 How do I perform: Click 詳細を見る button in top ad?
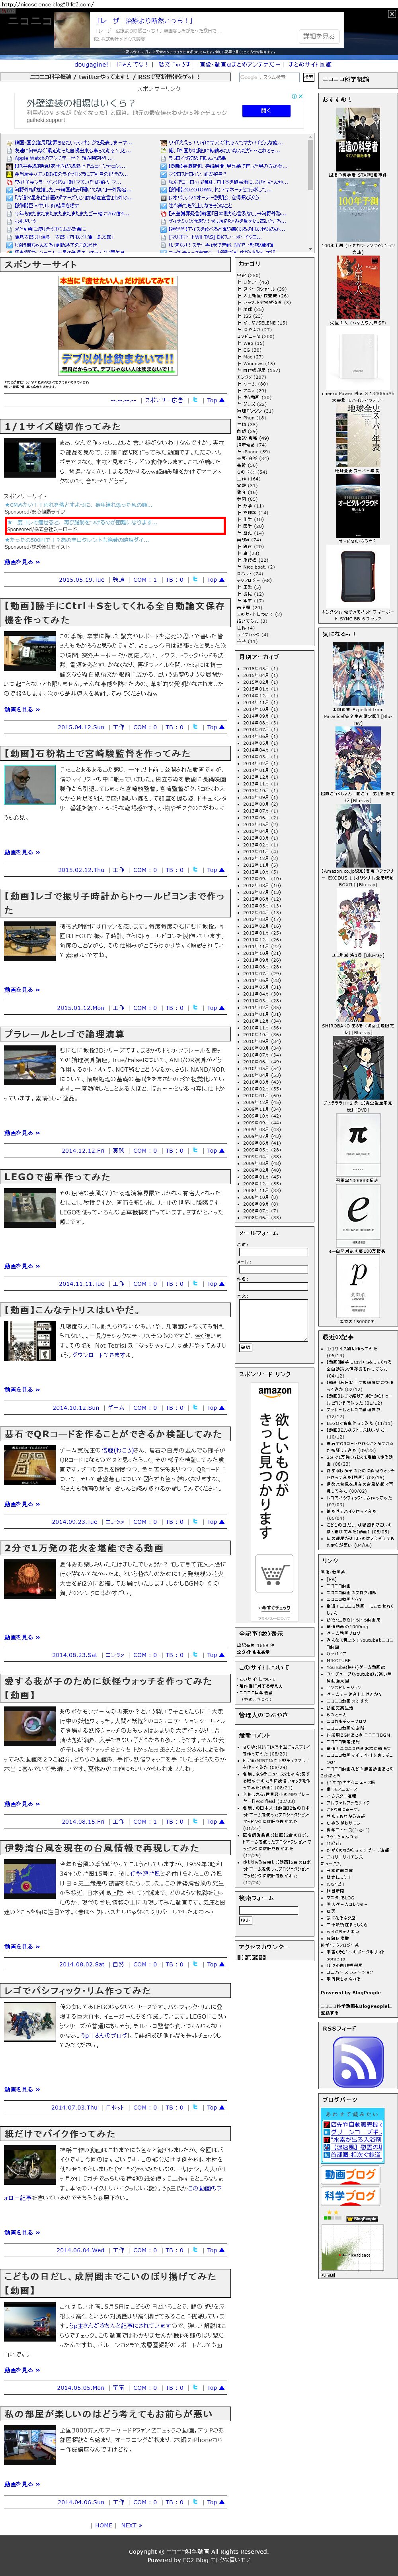tap(319, 36)
